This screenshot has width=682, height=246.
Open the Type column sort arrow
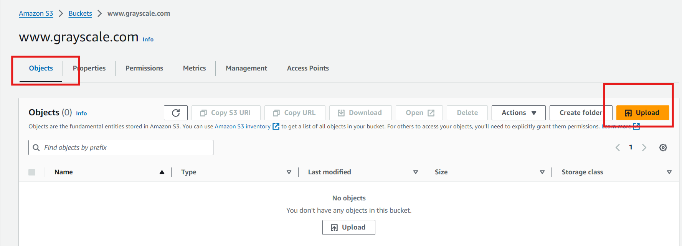coord(289,172)
